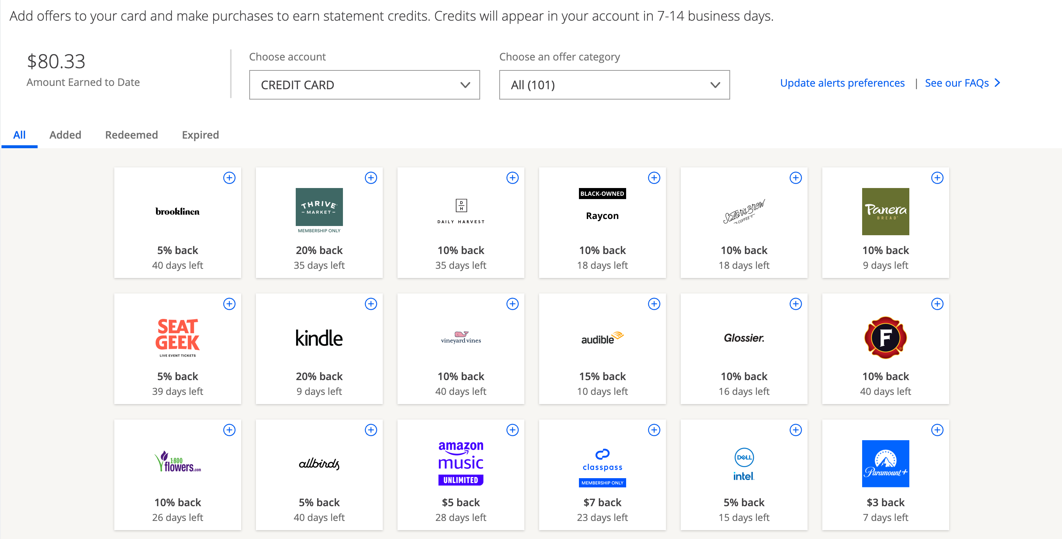Open the See our FAQs link

coord(962,83)
